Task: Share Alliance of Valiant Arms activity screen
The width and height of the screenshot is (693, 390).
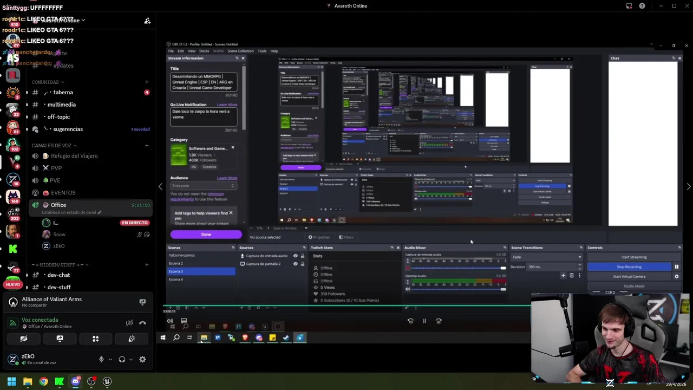Action: click(142, 302)
